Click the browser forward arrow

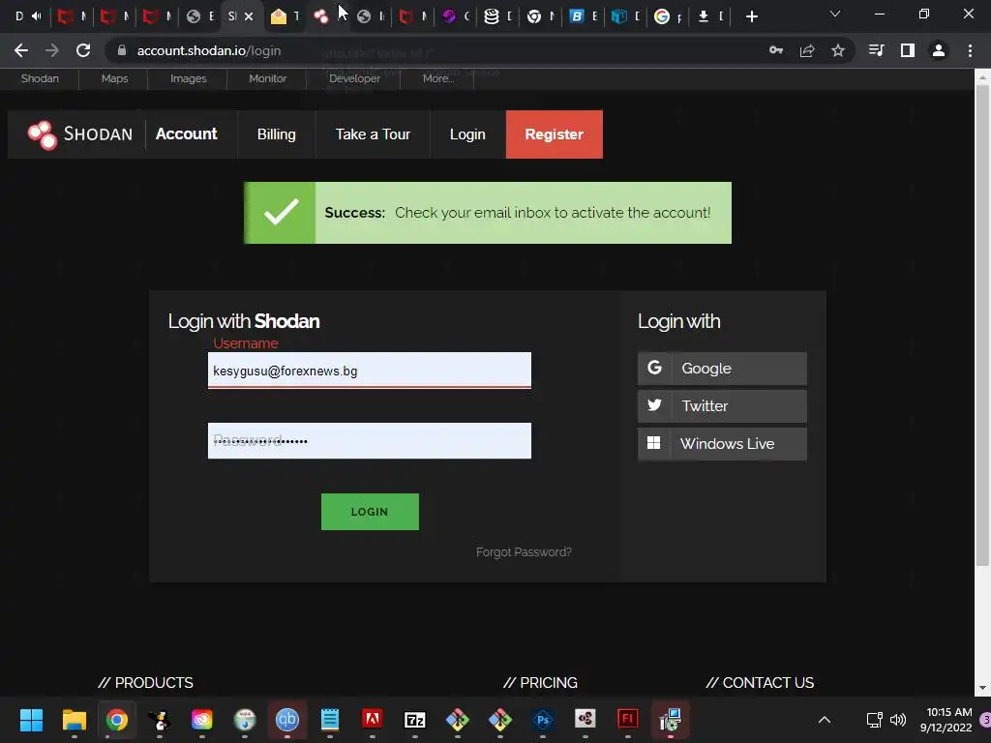pyautogui.click(x=52, y=50)
